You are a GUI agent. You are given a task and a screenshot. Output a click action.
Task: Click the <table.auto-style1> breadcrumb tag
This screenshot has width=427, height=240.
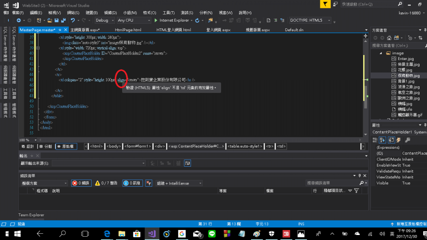pyautogui.click(x=245, y=146)
